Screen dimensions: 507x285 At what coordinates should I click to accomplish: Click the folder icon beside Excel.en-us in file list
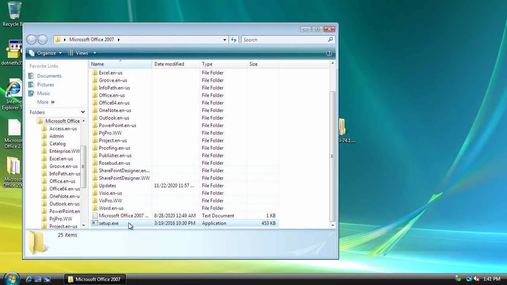pos(95,73)
